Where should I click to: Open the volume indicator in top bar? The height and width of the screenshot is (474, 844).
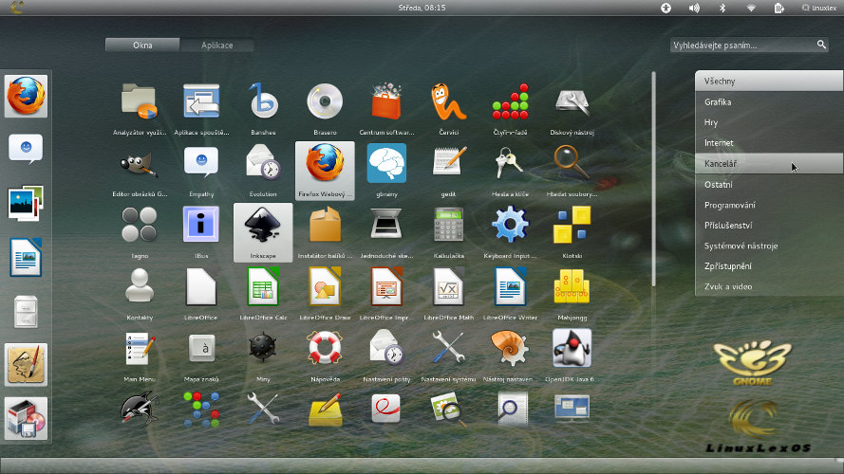tap(694, 8)
